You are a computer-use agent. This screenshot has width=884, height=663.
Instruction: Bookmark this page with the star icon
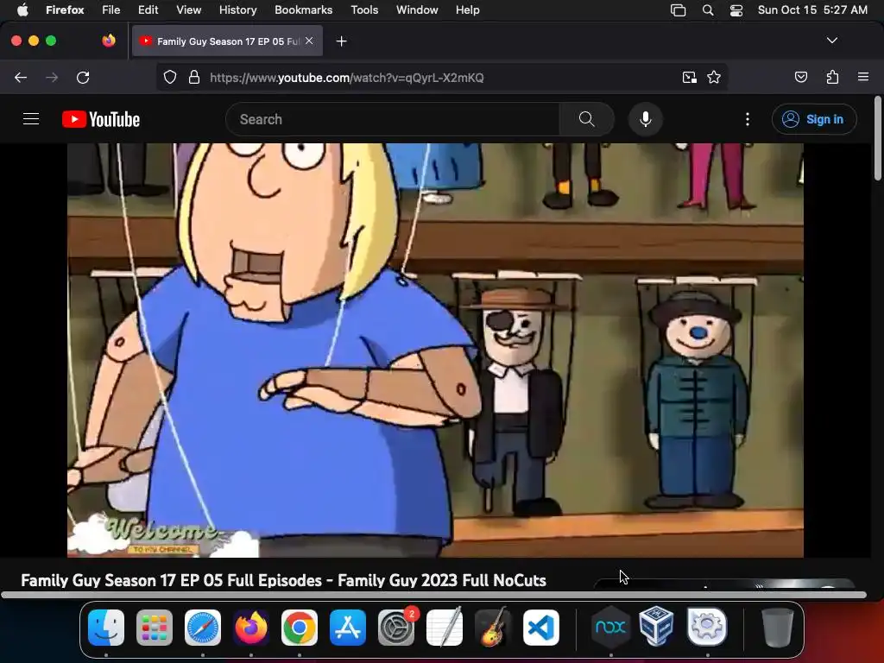(x=714, y=78)
